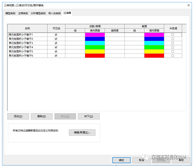Toggle visibility for 单元板面积小于等于2
Viewport: 194px width, 167px height.
(x=56, y=39)
